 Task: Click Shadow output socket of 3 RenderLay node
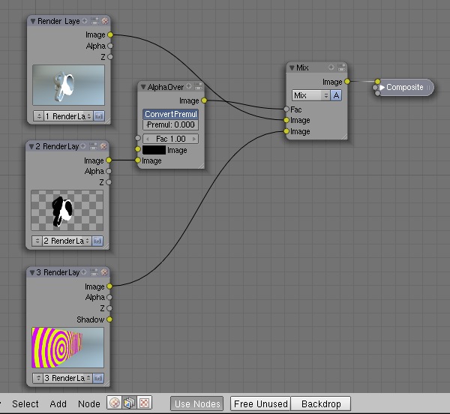coord(109,319)
